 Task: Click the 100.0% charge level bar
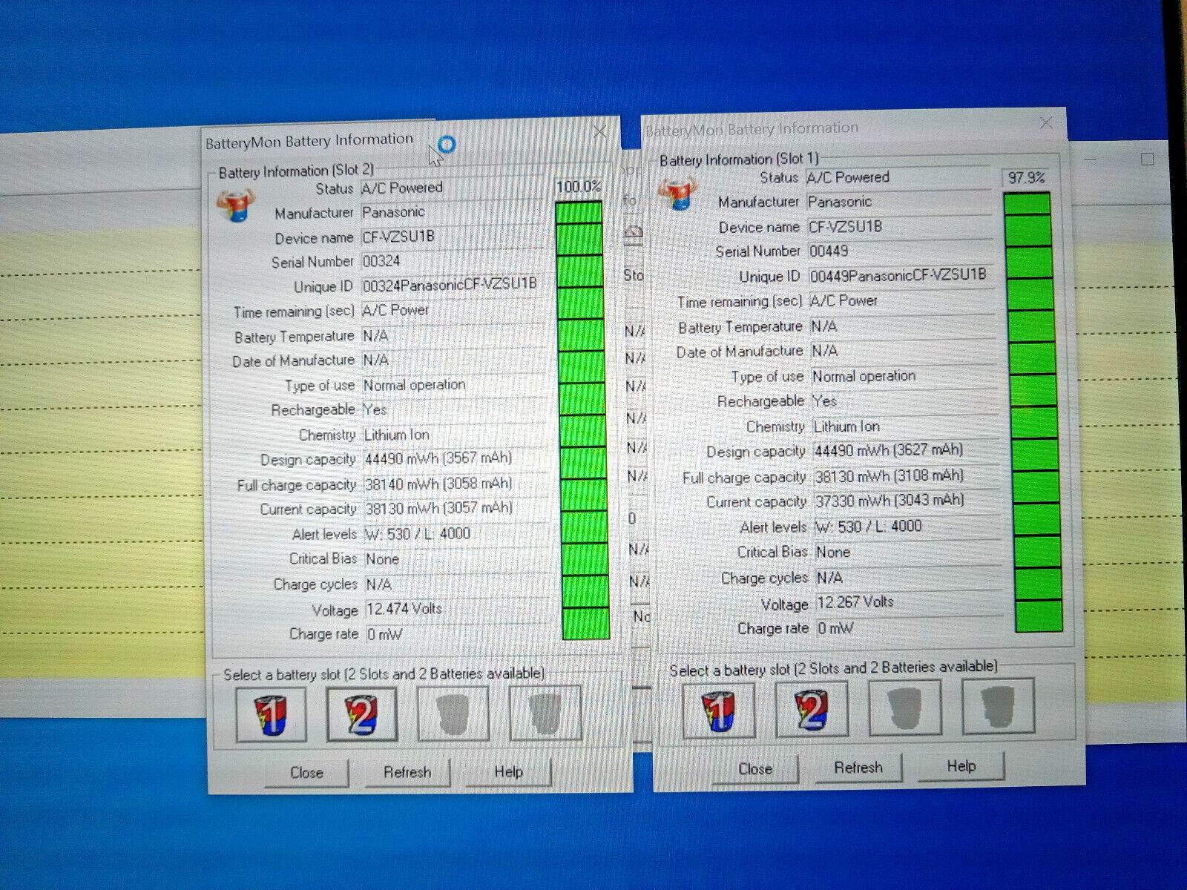[x=582, y=419]
